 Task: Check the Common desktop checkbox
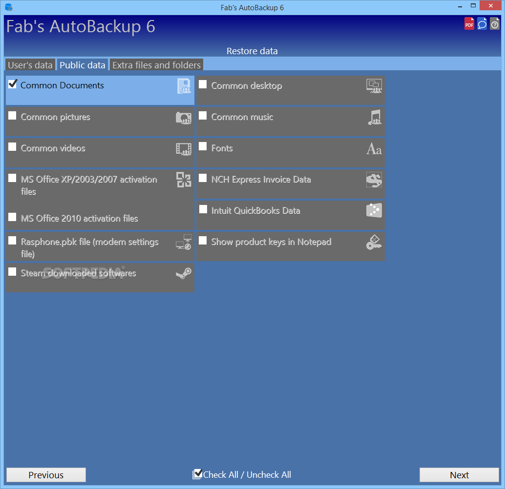click(x=203, y=84)
